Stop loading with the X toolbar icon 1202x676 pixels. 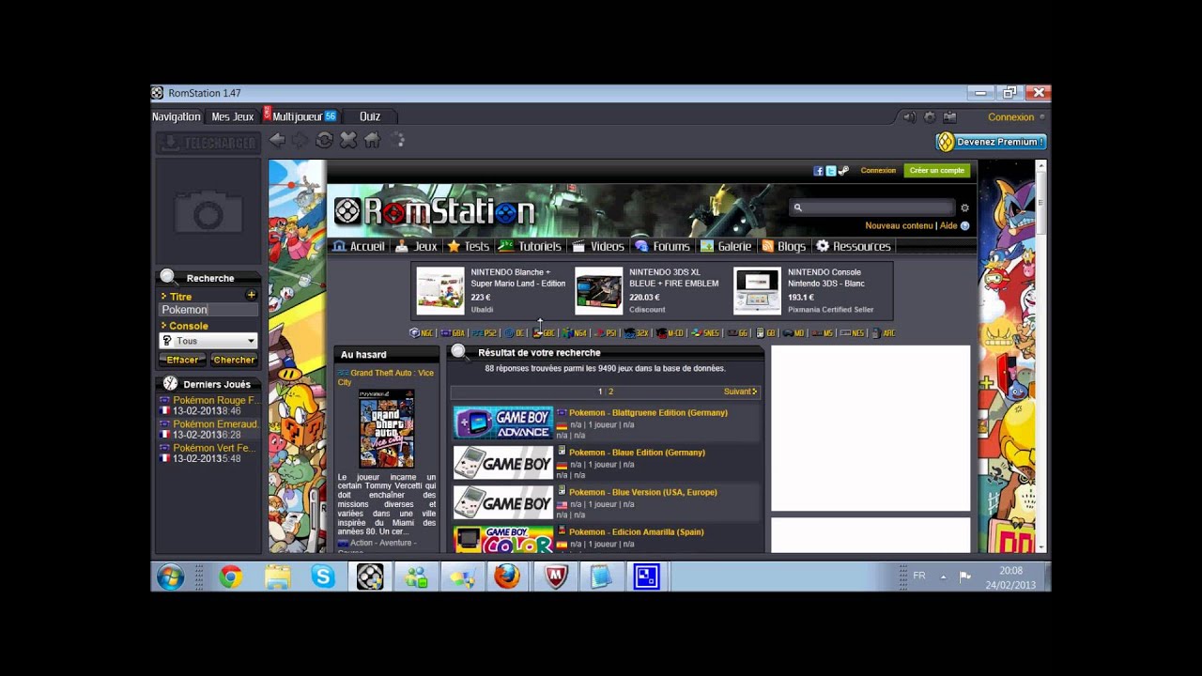pos(348,140)
